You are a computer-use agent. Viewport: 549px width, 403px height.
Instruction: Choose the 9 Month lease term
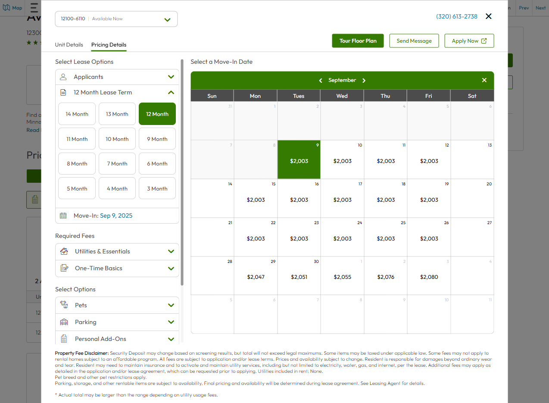[x=157, y=139]
